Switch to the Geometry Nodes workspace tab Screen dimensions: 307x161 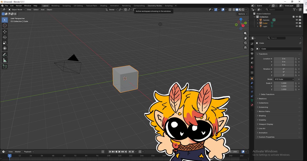pyautogui.click(x=155, y=6)
